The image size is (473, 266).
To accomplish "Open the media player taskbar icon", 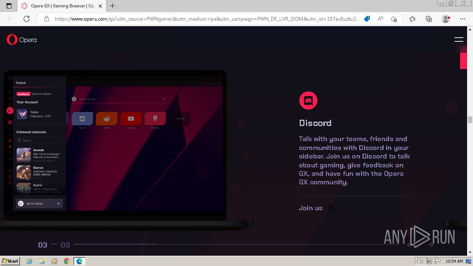I will [54, 261].
